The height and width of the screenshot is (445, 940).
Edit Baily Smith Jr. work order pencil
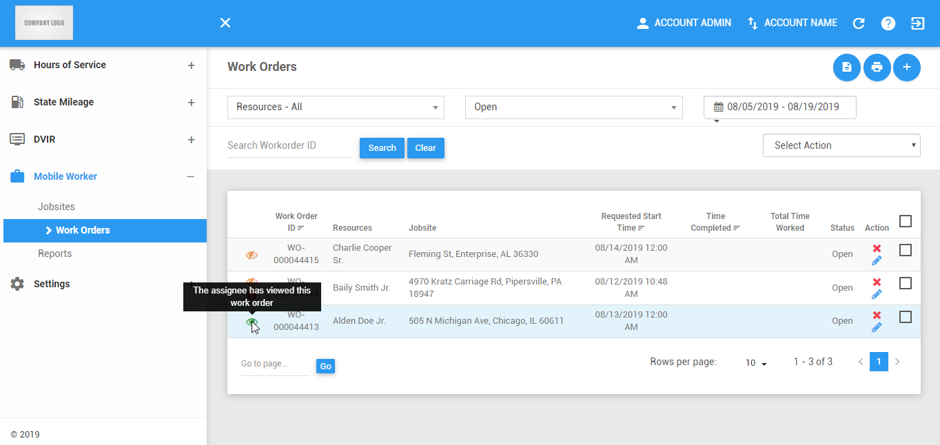[x=877, y=294]
